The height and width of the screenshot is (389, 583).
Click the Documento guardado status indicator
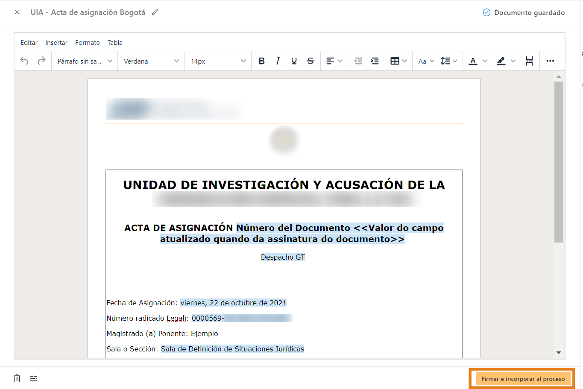click(x=523, y=12)
